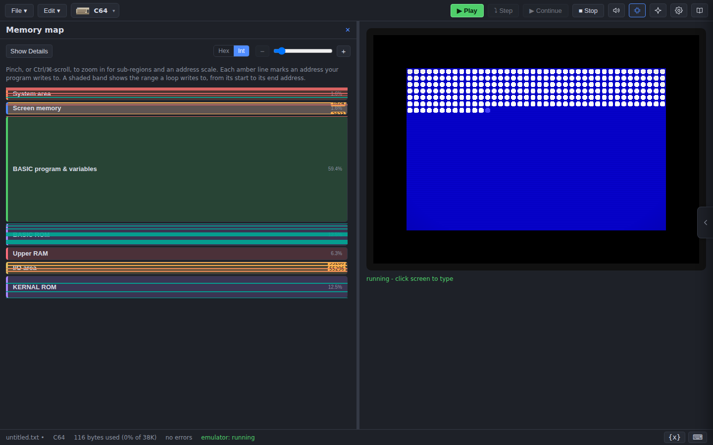This screenshot has width=713, height=445.
Task: Select the Upper RAM region
Action: 177,254
